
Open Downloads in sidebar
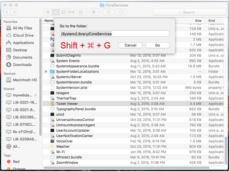click(x=19, y=64)
